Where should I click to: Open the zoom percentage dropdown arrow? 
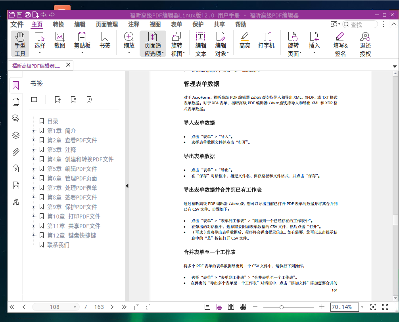(362, 307)
